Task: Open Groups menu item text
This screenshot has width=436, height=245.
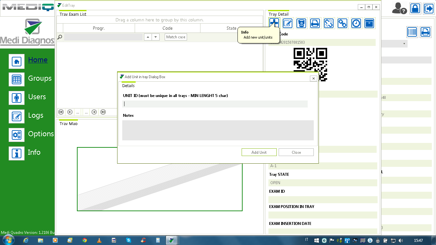Action: coord(40,78)
